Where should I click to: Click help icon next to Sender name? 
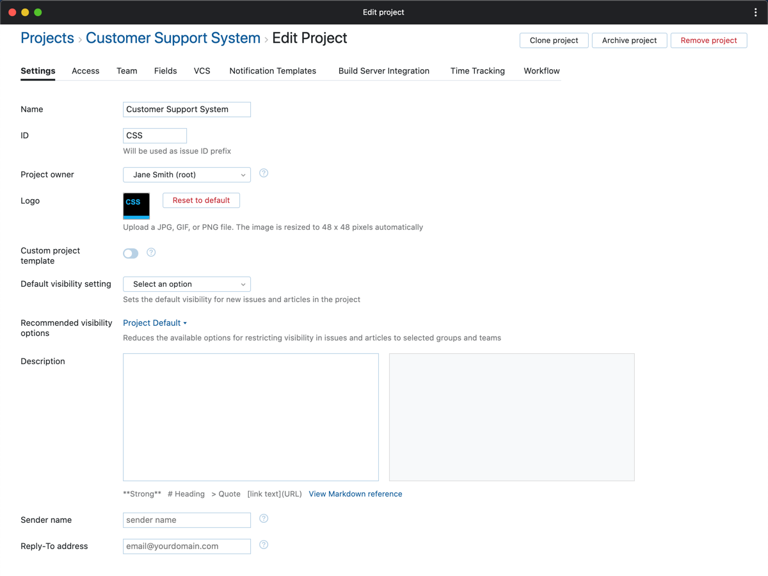264,519
